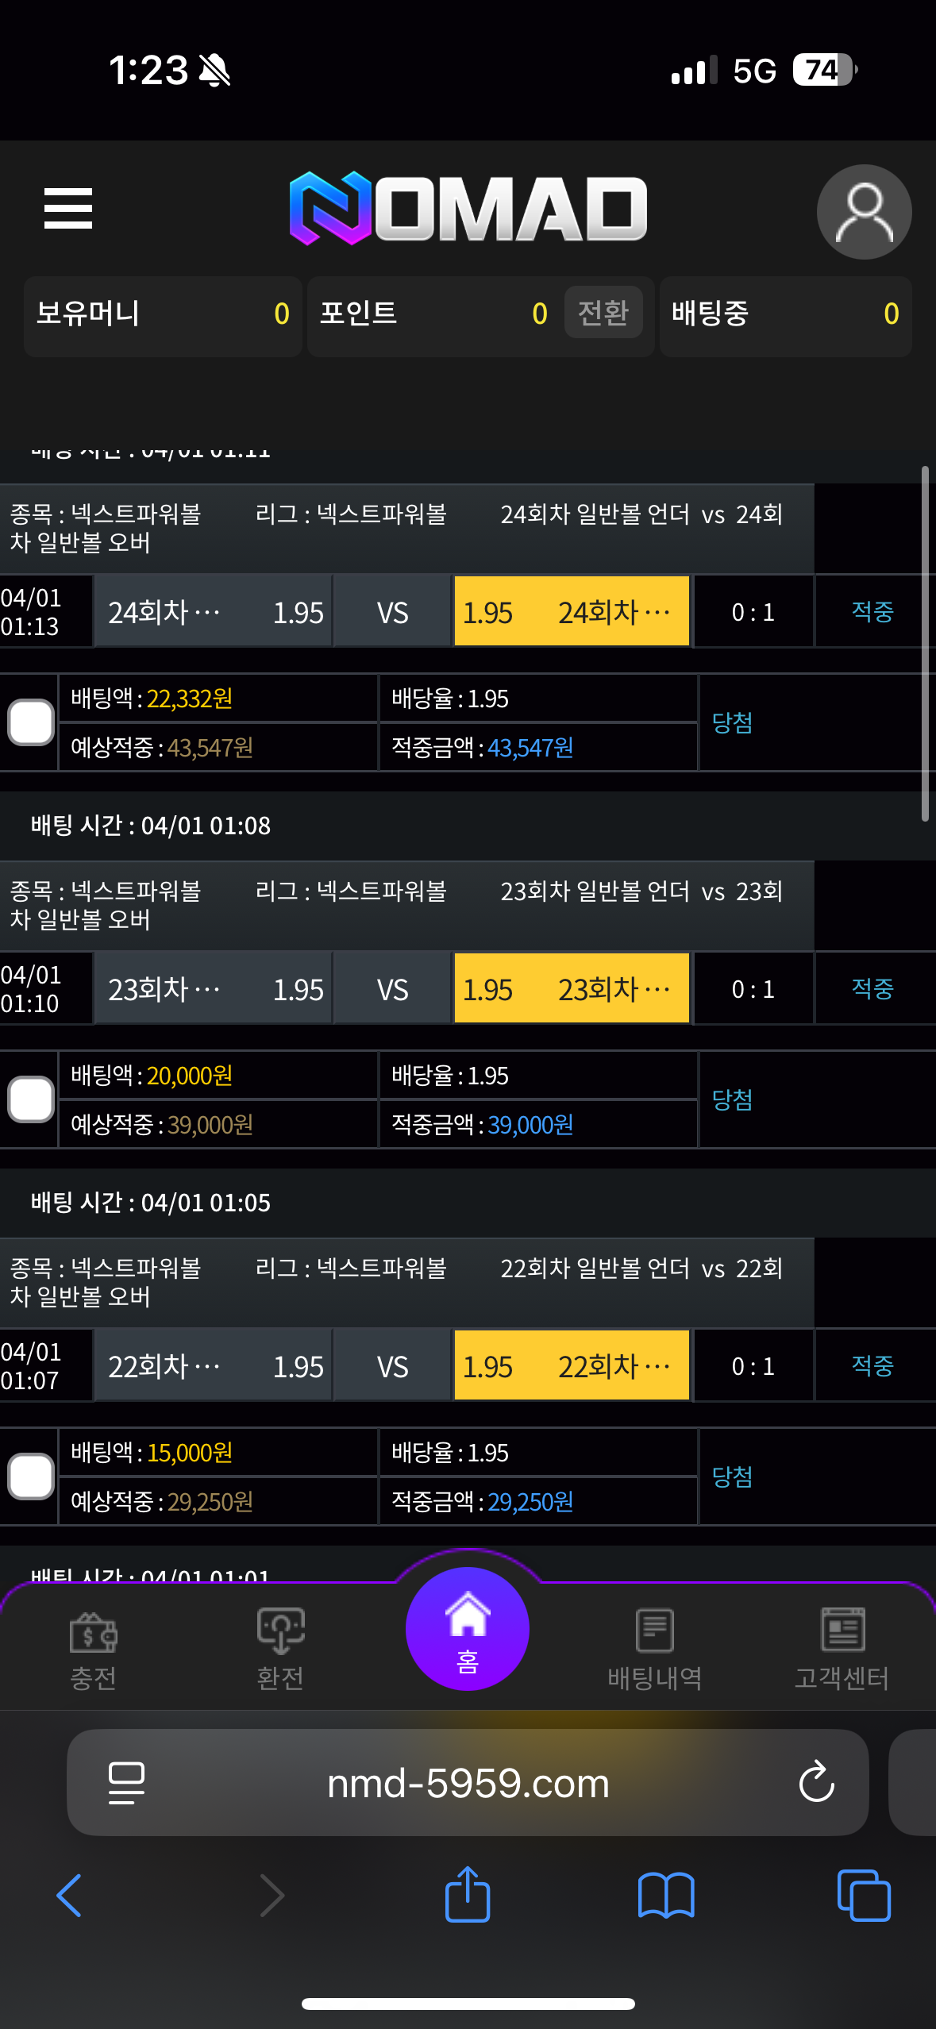936x2029 pixels.
Task: Open Safari bookmarks
Action: click(x=666, y=1896)
